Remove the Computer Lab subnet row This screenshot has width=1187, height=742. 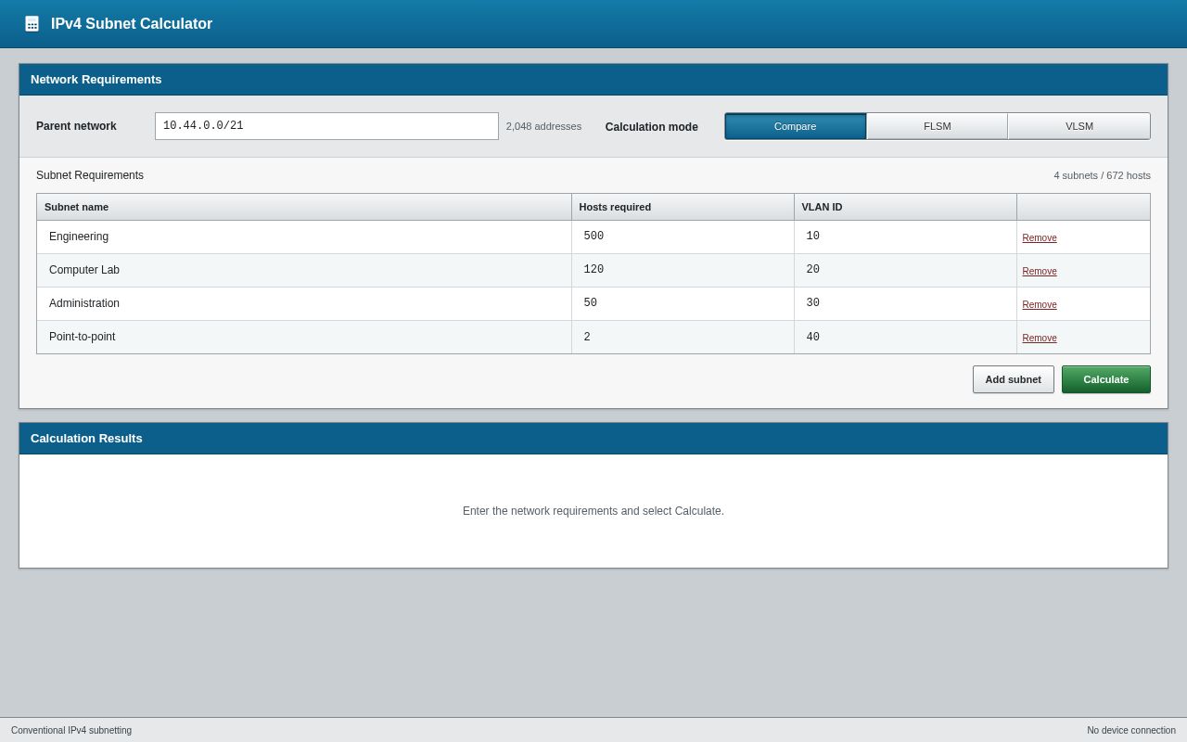click(x=1040, y=271)
